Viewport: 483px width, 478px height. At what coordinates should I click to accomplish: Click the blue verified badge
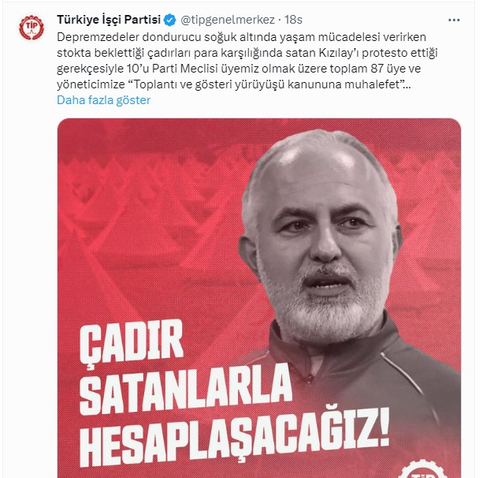pos(169,20)
